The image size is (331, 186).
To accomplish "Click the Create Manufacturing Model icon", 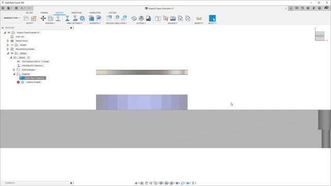I will click(34, 19).
